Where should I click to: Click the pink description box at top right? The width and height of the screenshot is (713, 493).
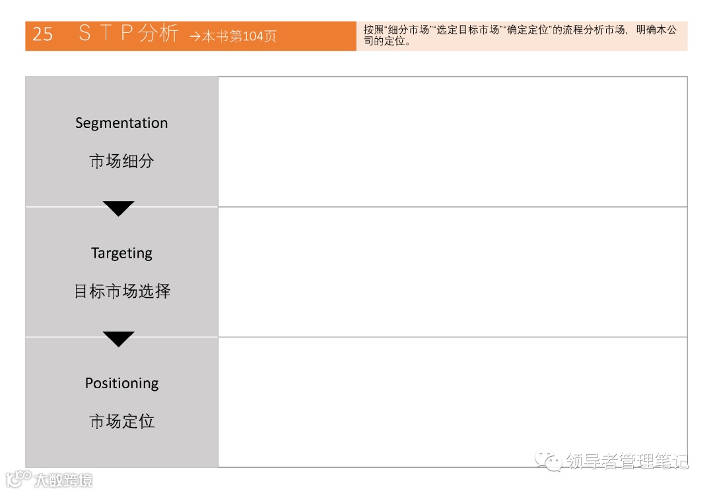coord(522,36)
